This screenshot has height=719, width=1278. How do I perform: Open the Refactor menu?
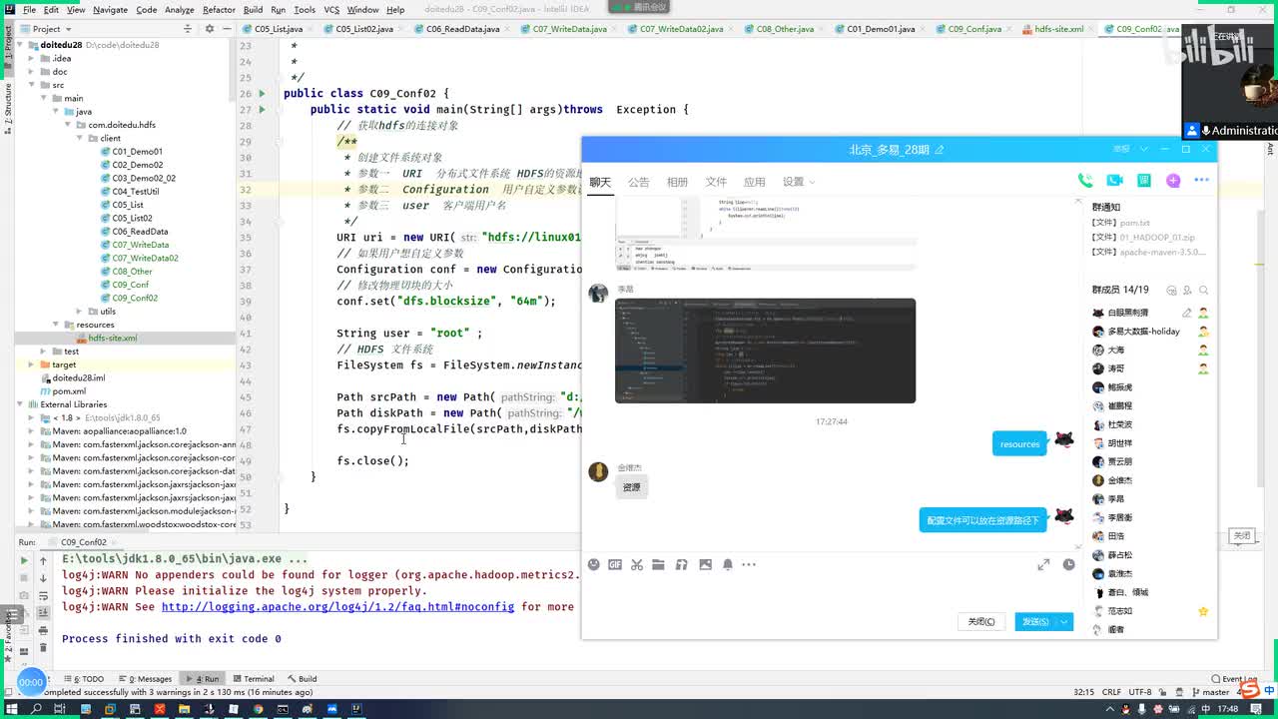click(x=219, y=9)
